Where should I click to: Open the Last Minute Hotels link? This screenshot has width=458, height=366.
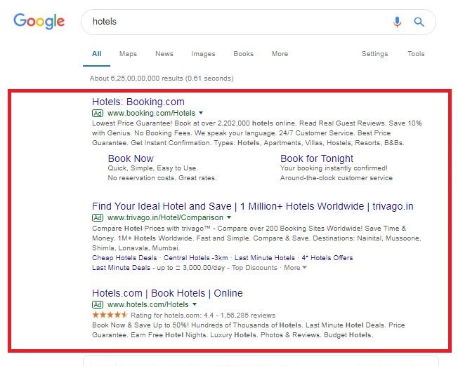coord(265,258)
